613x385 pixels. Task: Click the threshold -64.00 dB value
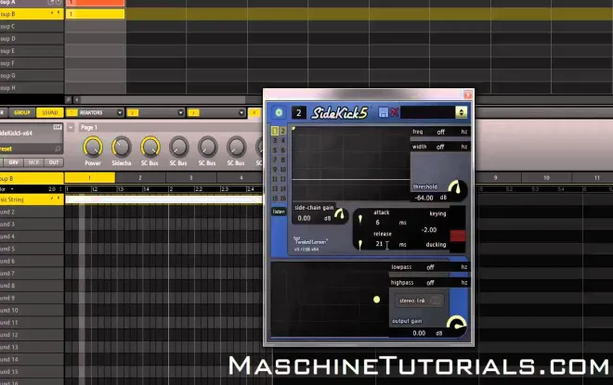(424, 198)
